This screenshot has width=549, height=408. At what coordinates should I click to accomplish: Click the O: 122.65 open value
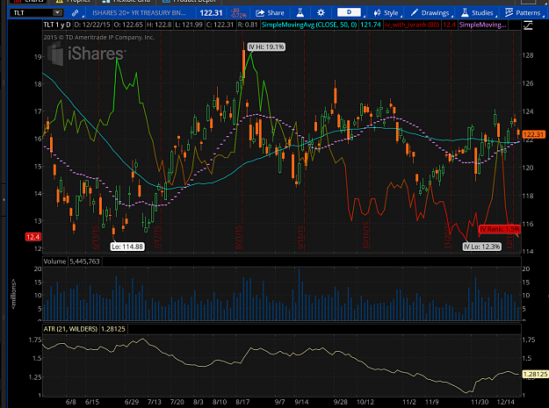[128, 25]
